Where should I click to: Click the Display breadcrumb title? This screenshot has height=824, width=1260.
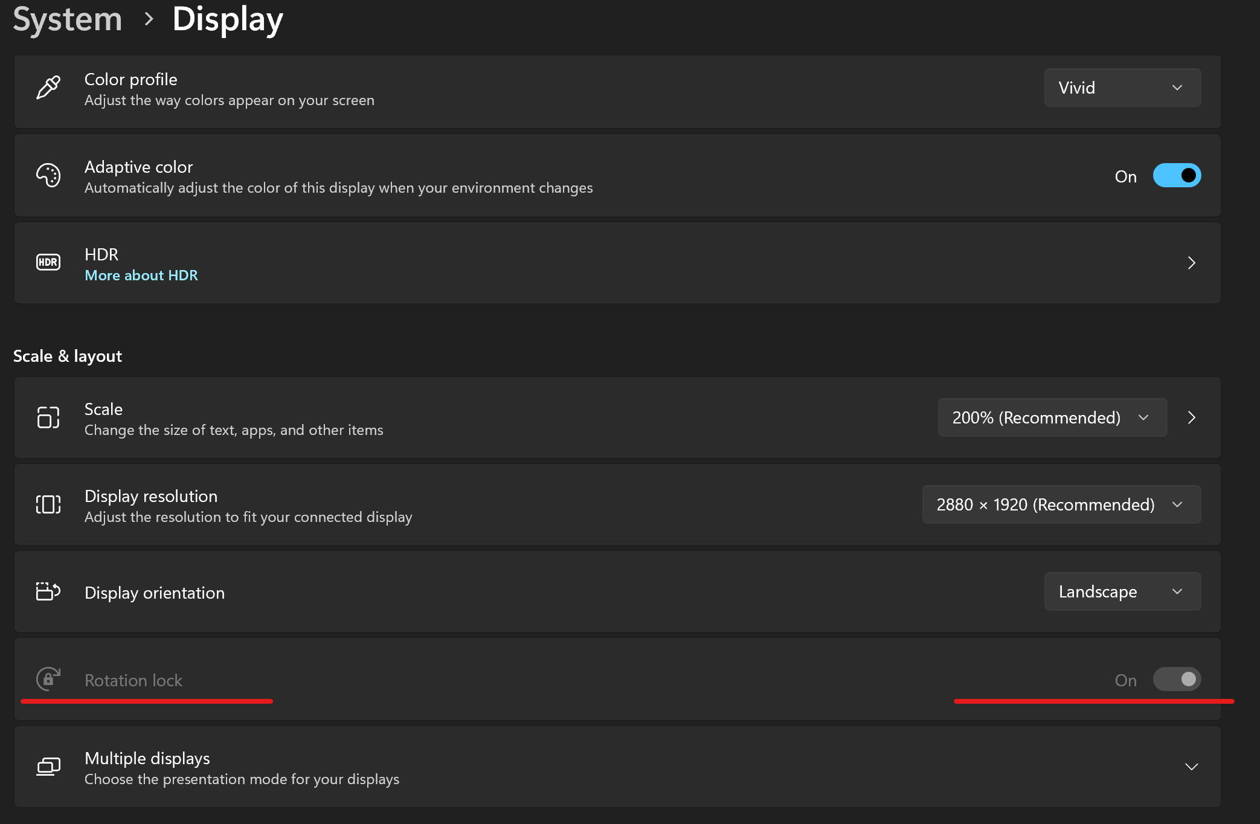click(228, 19)
